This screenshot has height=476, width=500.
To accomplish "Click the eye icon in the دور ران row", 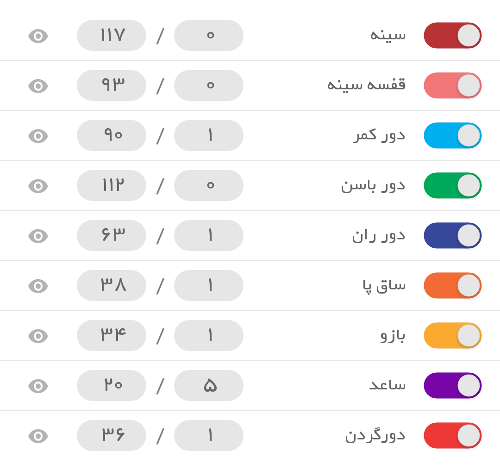I will click(38, 236).
